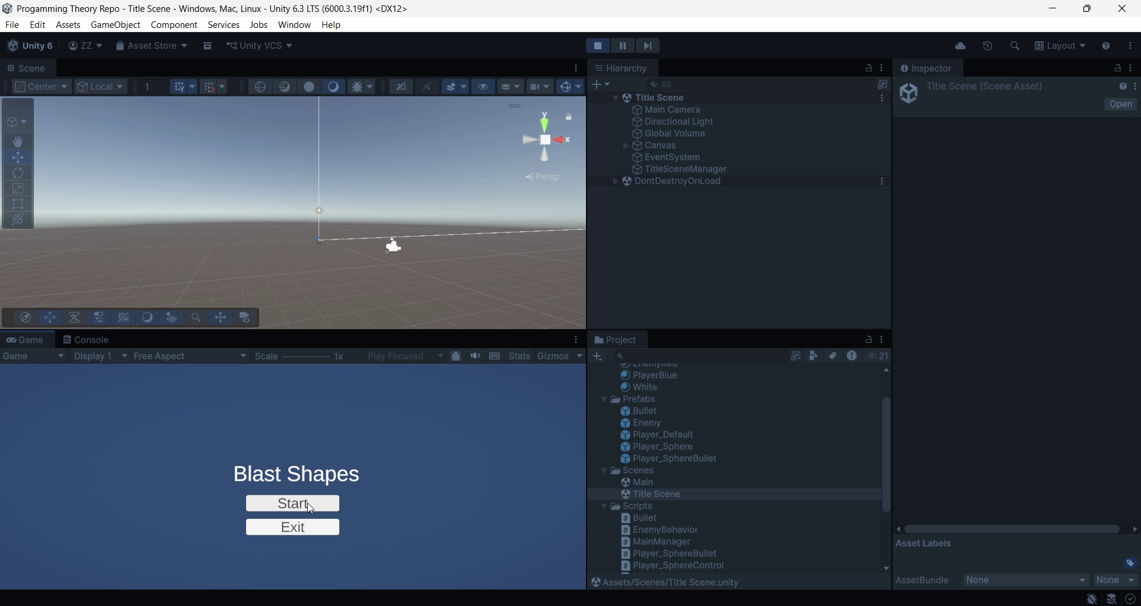
Task: Expand DontDestroyOnLoad scene in Hierarchy
Action: 616,181
